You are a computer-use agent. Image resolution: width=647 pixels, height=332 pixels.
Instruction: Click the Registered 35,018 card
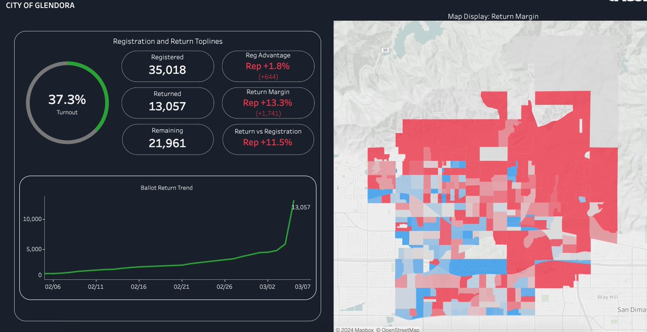click(167, 65)
